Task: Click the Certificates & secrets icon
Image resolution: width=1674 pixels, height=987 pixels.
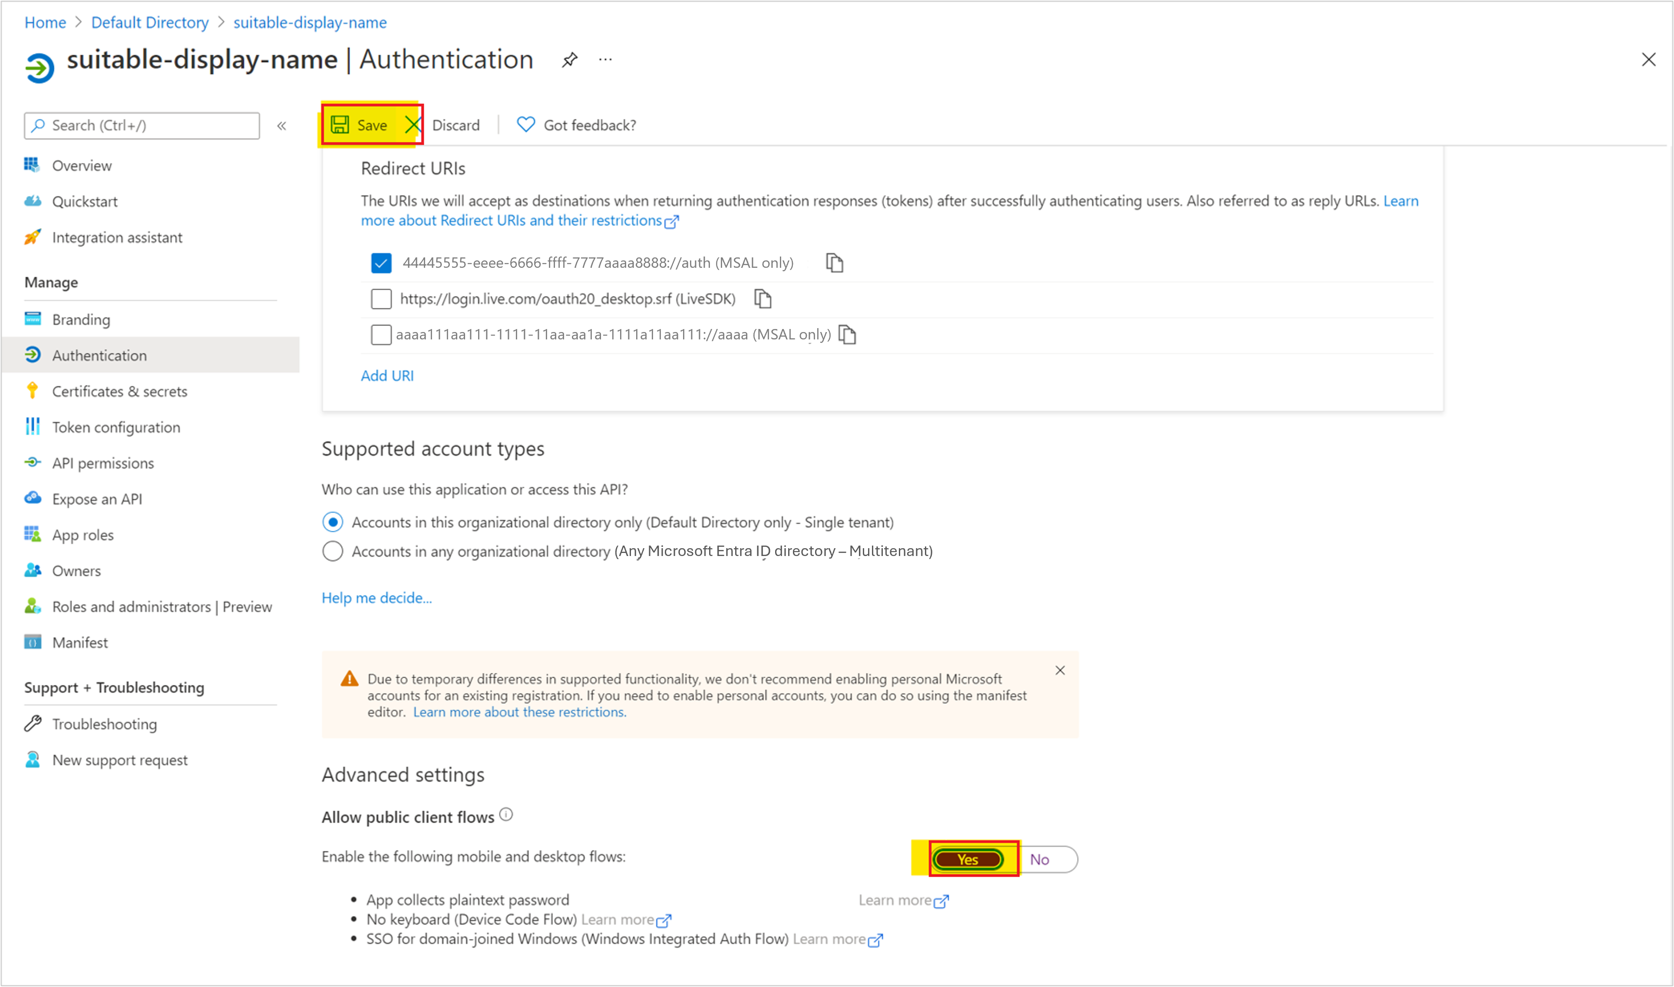Action: click(x=32, y=390)
